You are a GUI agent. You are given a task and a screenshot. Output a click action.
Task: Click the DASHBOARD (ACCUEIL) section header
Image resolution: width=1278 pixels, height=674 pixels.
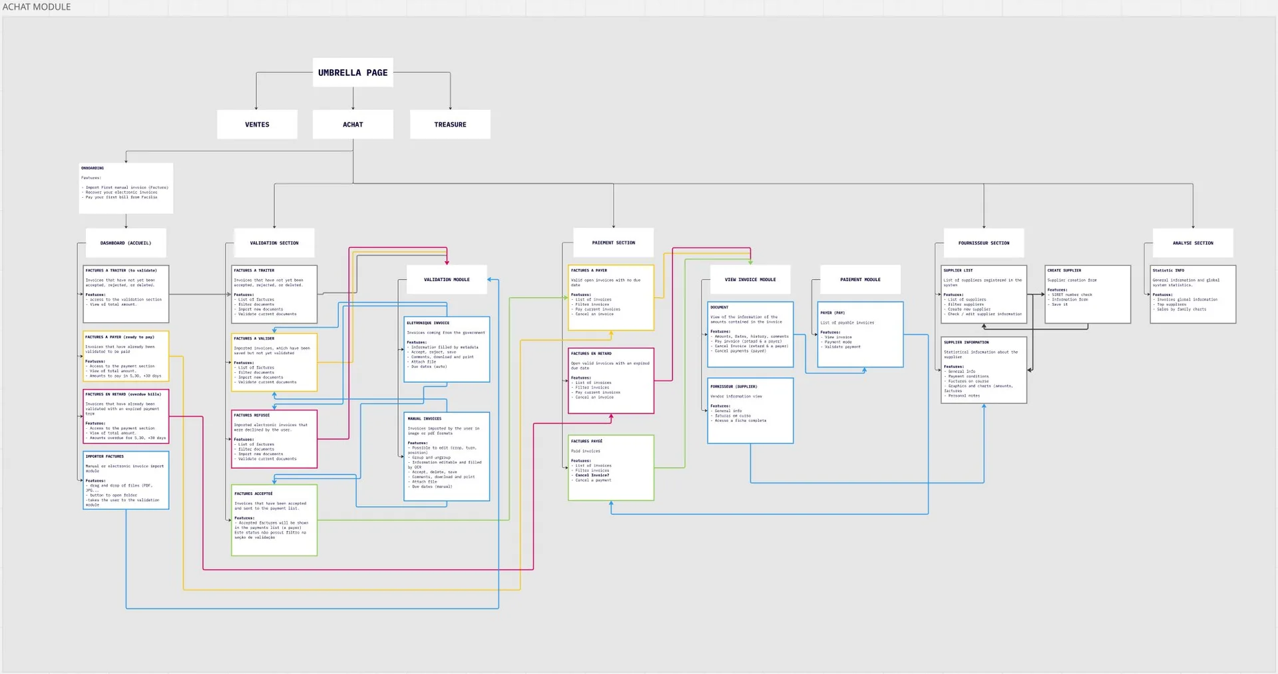point(126,243)
